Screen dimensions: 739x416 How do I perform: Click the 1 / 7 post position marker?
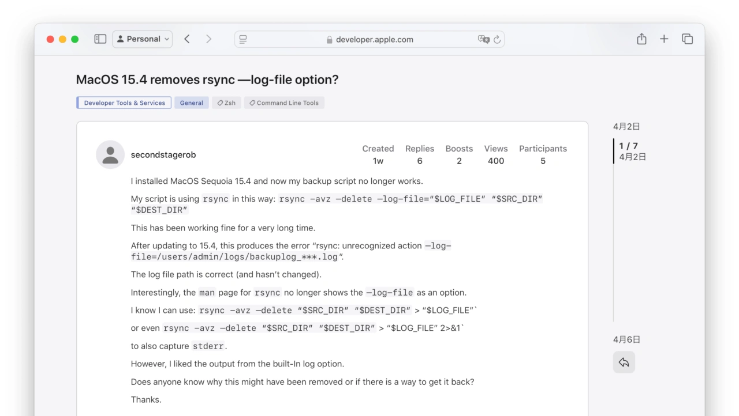click(629, 146)
